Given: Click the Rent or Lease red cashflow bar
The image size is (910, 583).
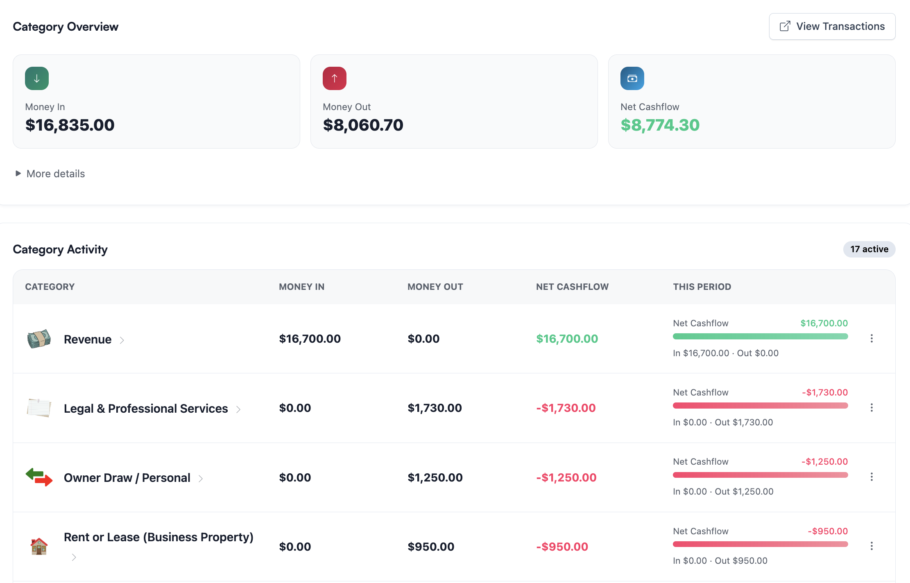Looking at the screenshot, I should [760, 544].
